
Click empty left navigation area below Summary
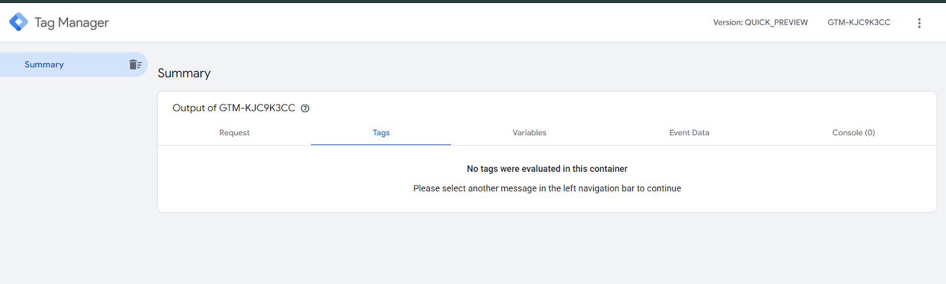click(74, 177)
